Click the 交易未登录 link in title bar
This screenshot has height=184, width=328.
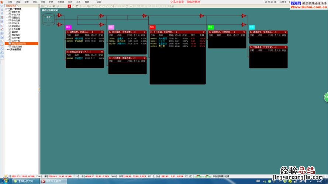177,2
